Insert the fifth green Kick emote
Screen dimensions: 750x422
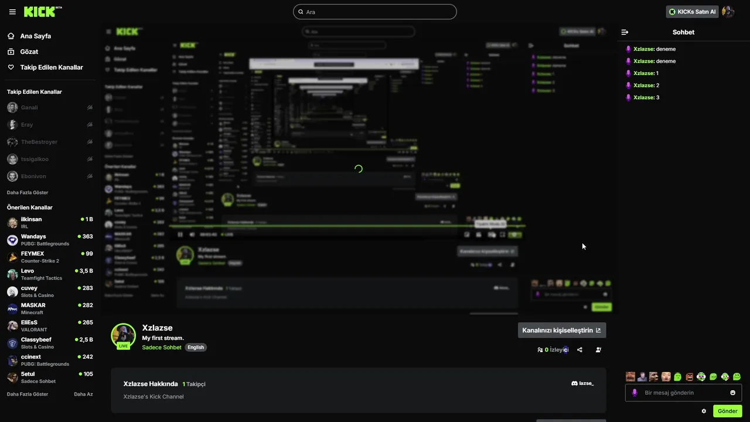point(678,377)
